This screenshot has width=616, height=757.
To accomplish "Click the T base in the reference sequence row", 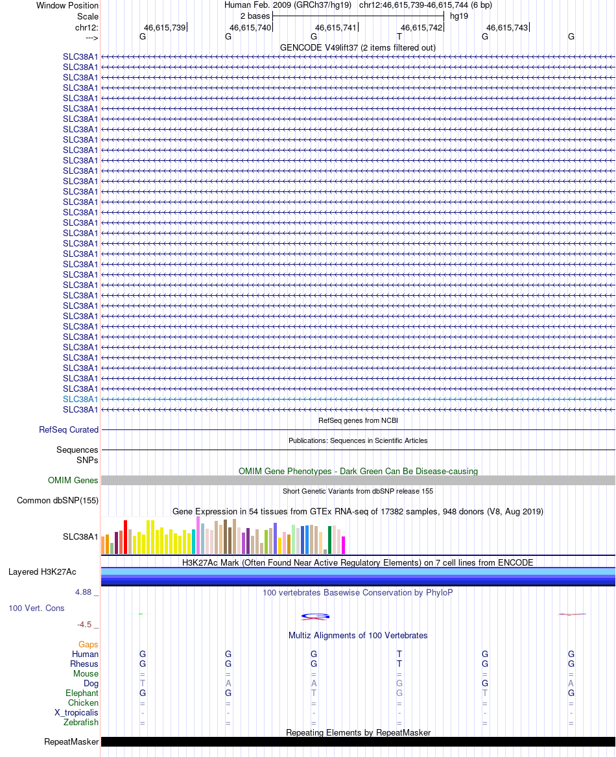I will [x=399, y=37].
